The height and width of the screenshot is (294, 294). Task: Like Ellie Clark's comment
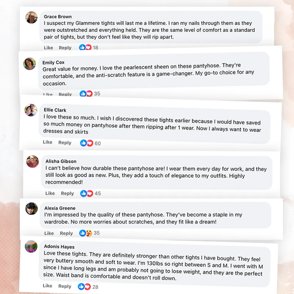coord(47,142)
